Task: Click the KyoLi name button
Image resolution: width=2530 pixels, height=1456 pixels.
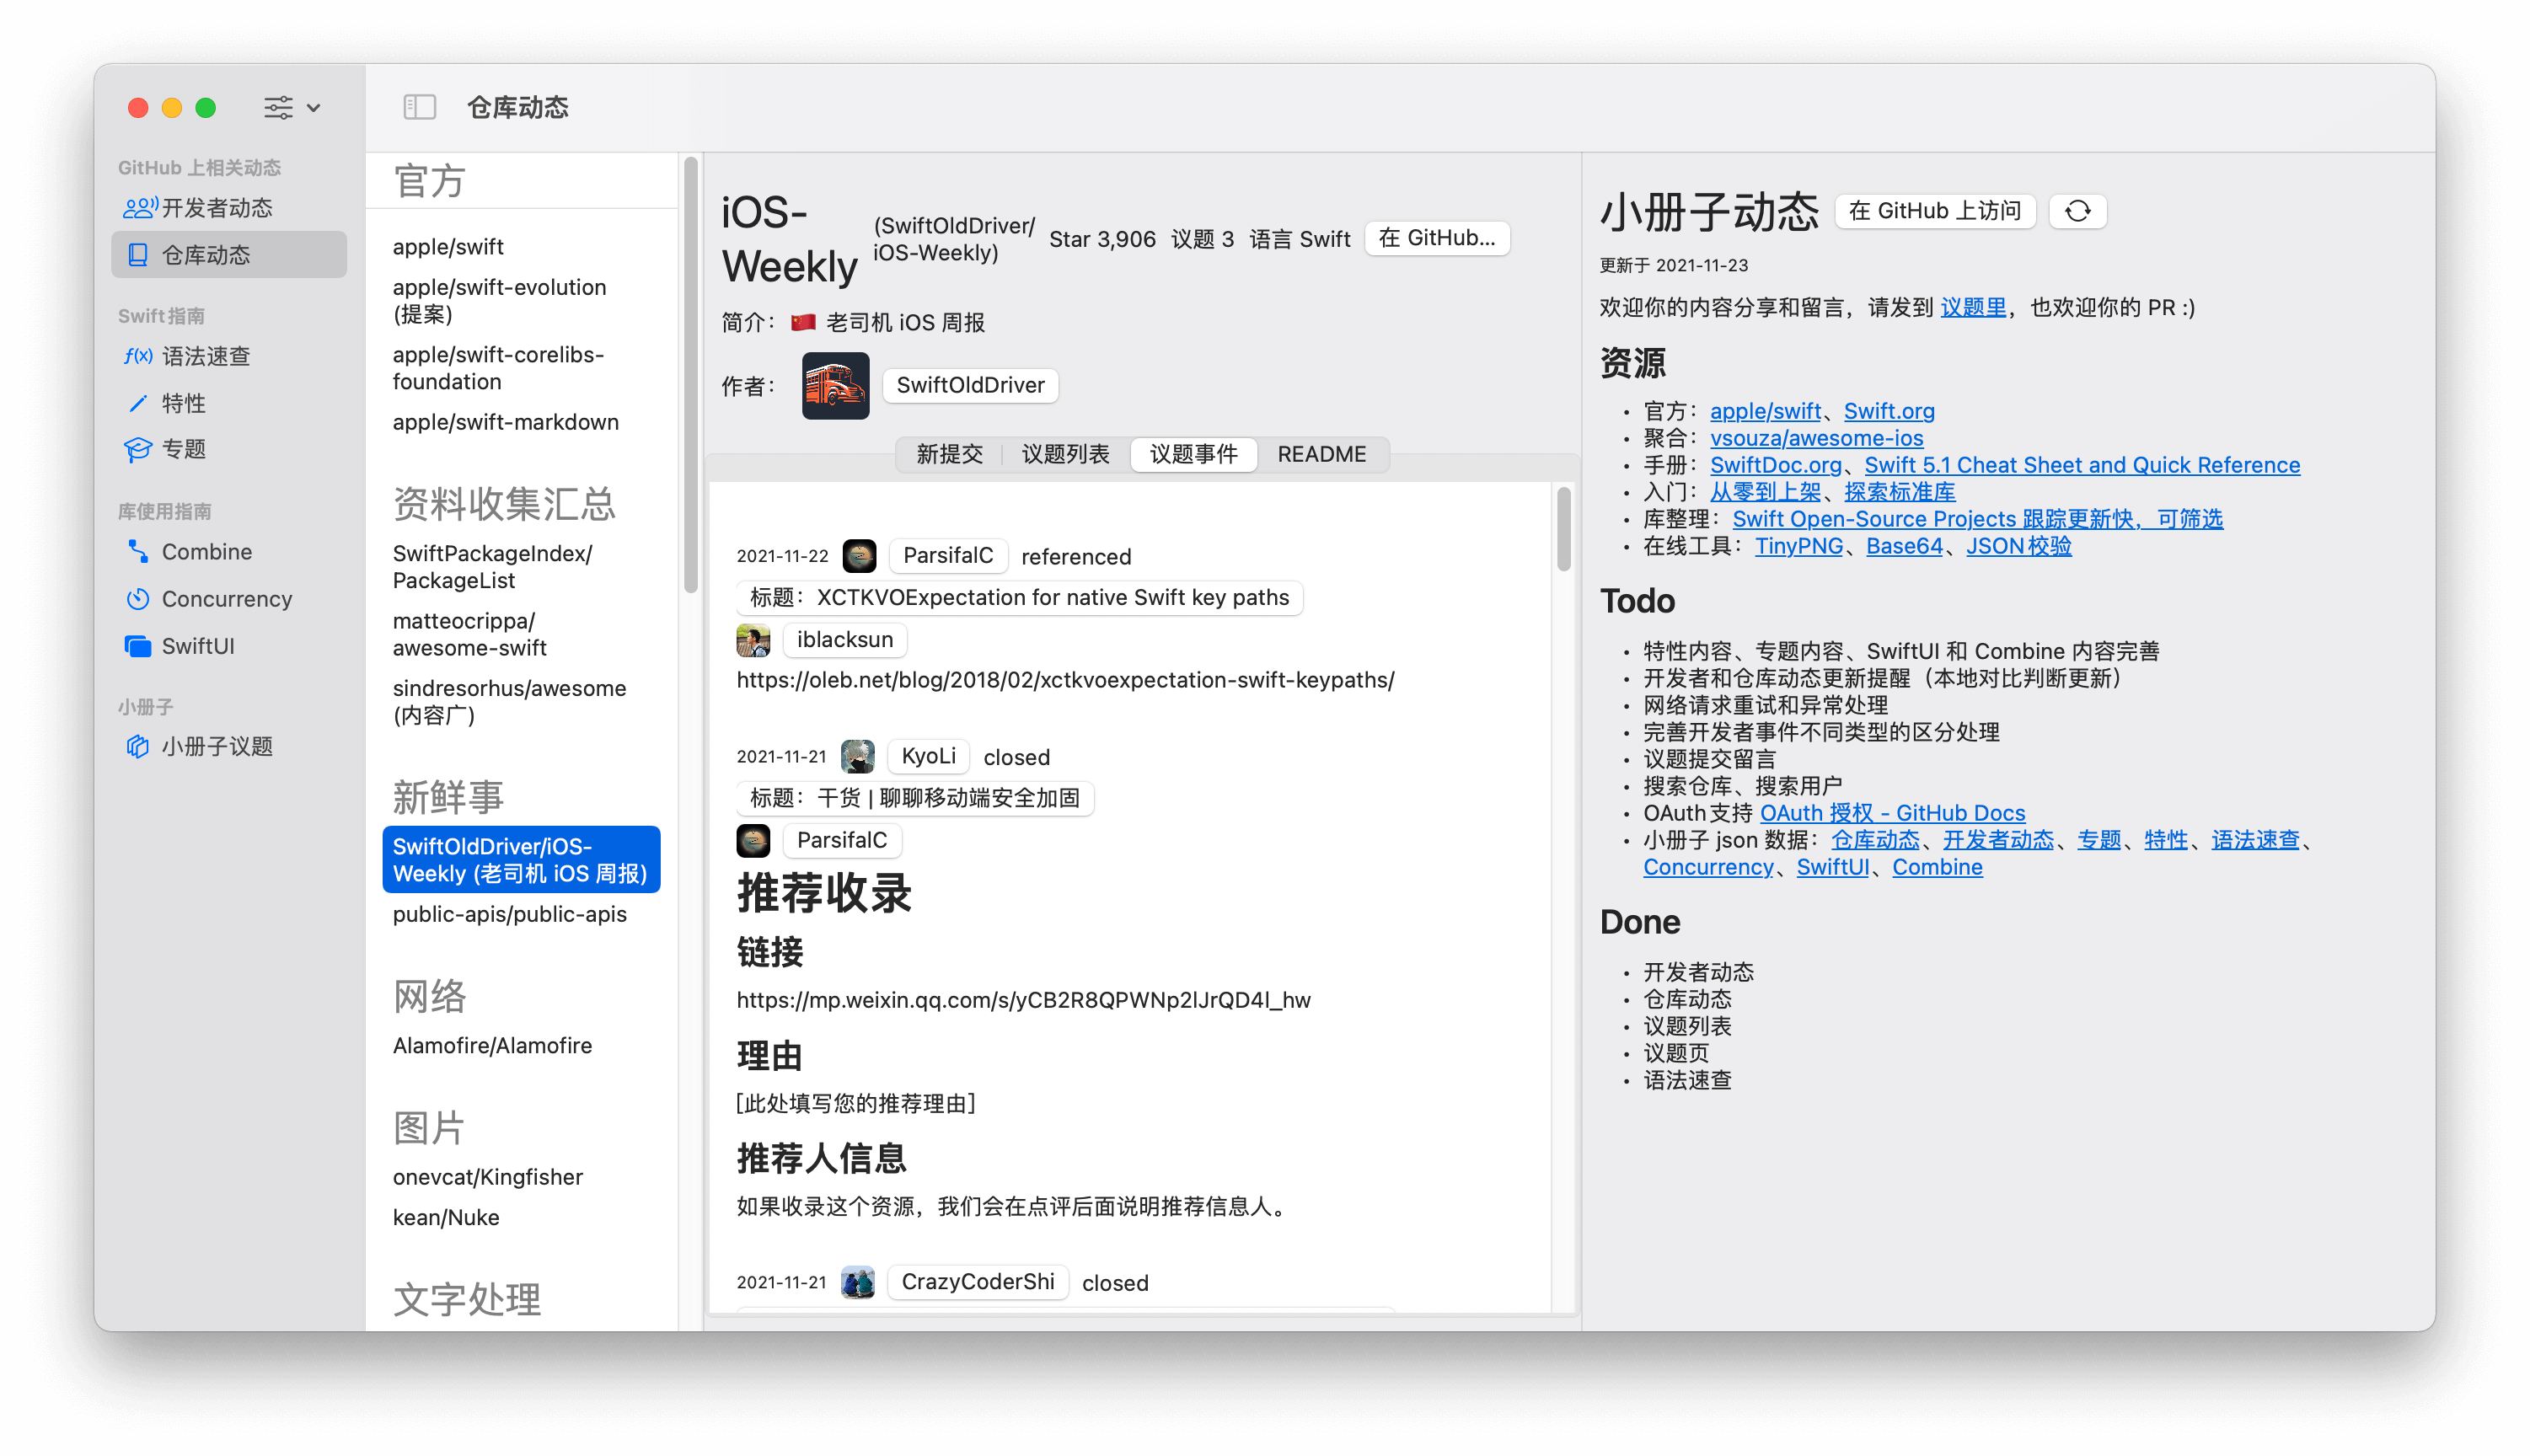Action: [928, 756]
